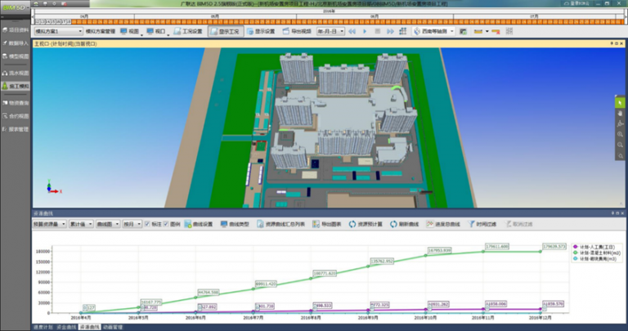Image resolution: width=628 pixels, height=331 pixels.
Task: Open 报表管理 sidebar item
Action: (16, 129)
